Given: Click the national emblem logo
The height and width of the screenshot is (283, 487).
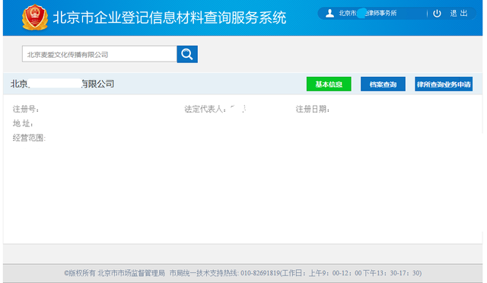Looking at the screenshot, I should coord(35,17).
